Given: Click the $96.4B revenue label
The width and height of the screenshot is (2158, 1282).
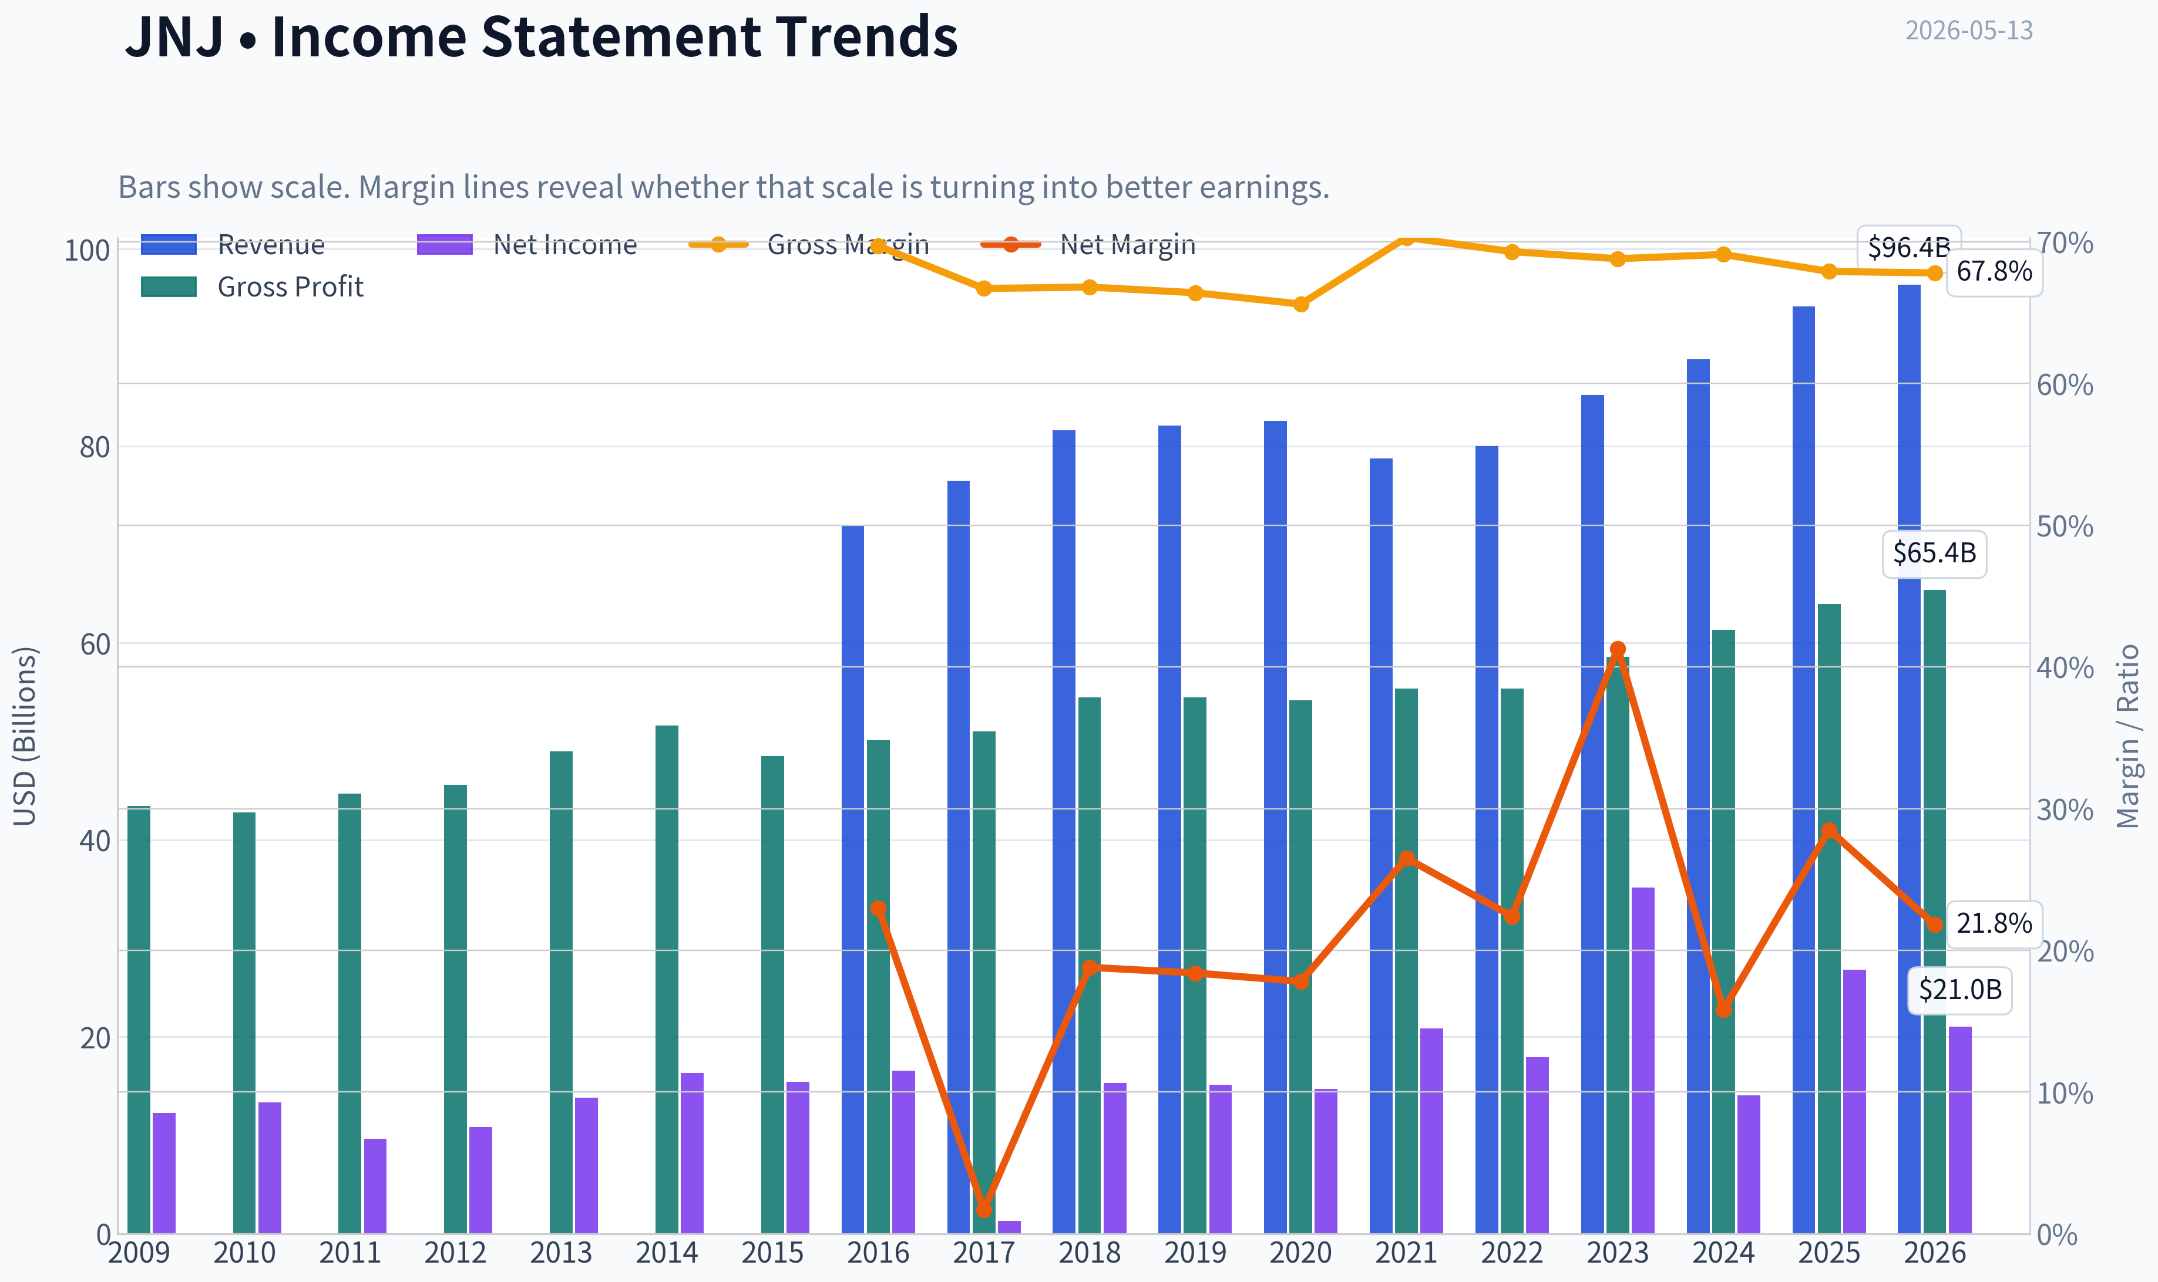Looking at the screenshot, I should [1908, 248].
